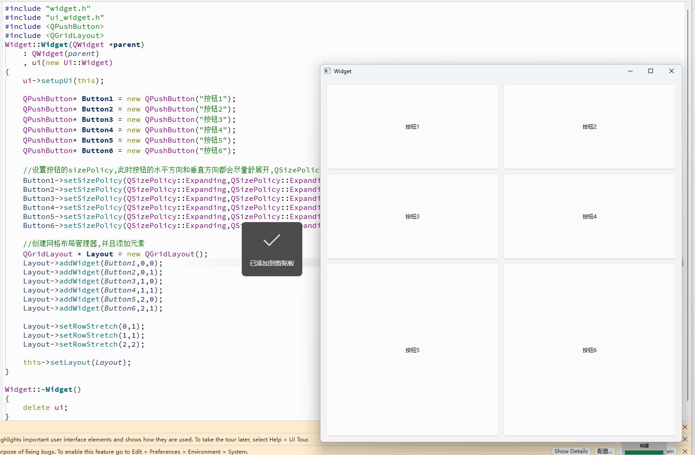This screenshot has width=695, height=455.
Task: Click the #include <QPushButton> line
Action: coord(54,26)
